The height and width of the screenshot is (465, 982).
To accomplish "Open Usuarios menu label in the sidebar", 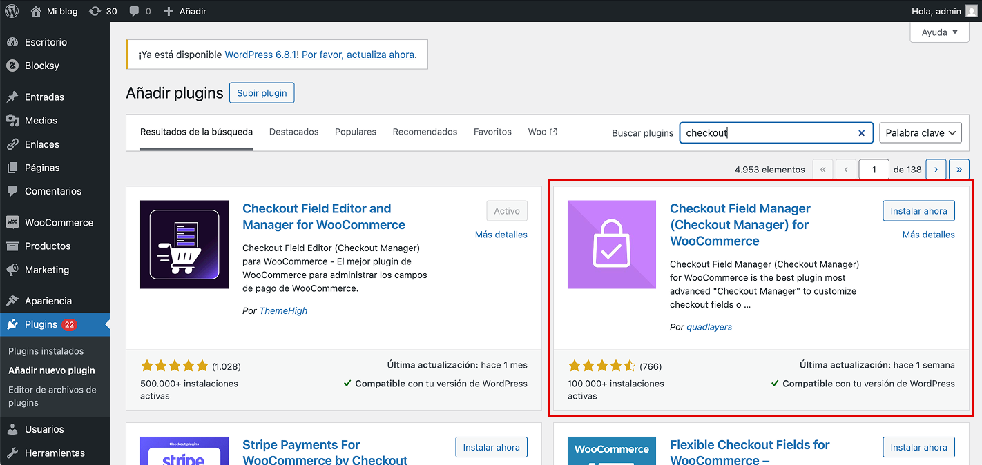I will pyautogui.click(x=44, y=429).
